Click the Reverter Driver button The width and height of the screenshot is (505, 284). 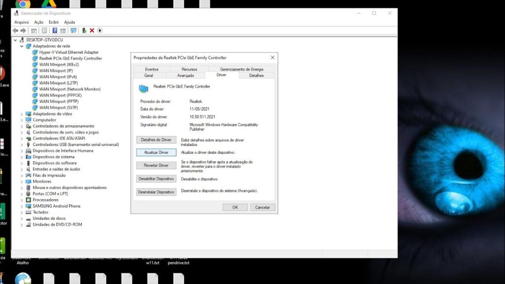click(x=156, y=165)
